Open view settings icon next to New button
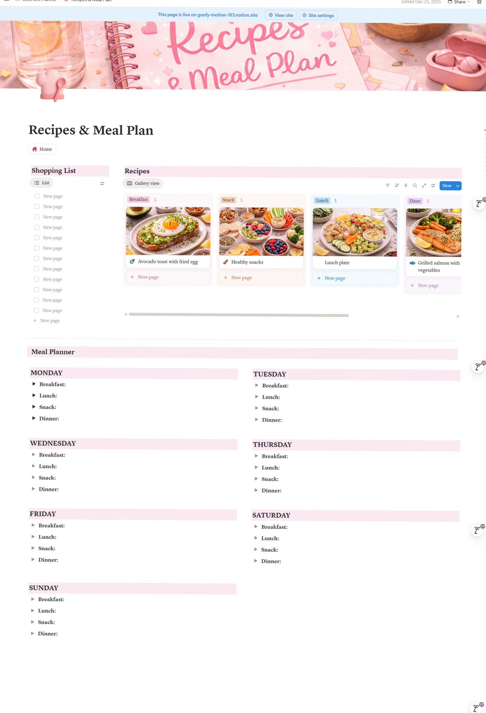This screenshot has height=713, width=486. (433, 185)
